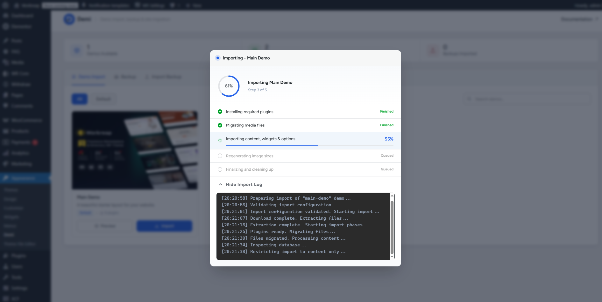
Task: Click the Demo plugin logo in header
Action: pos(69,19)
